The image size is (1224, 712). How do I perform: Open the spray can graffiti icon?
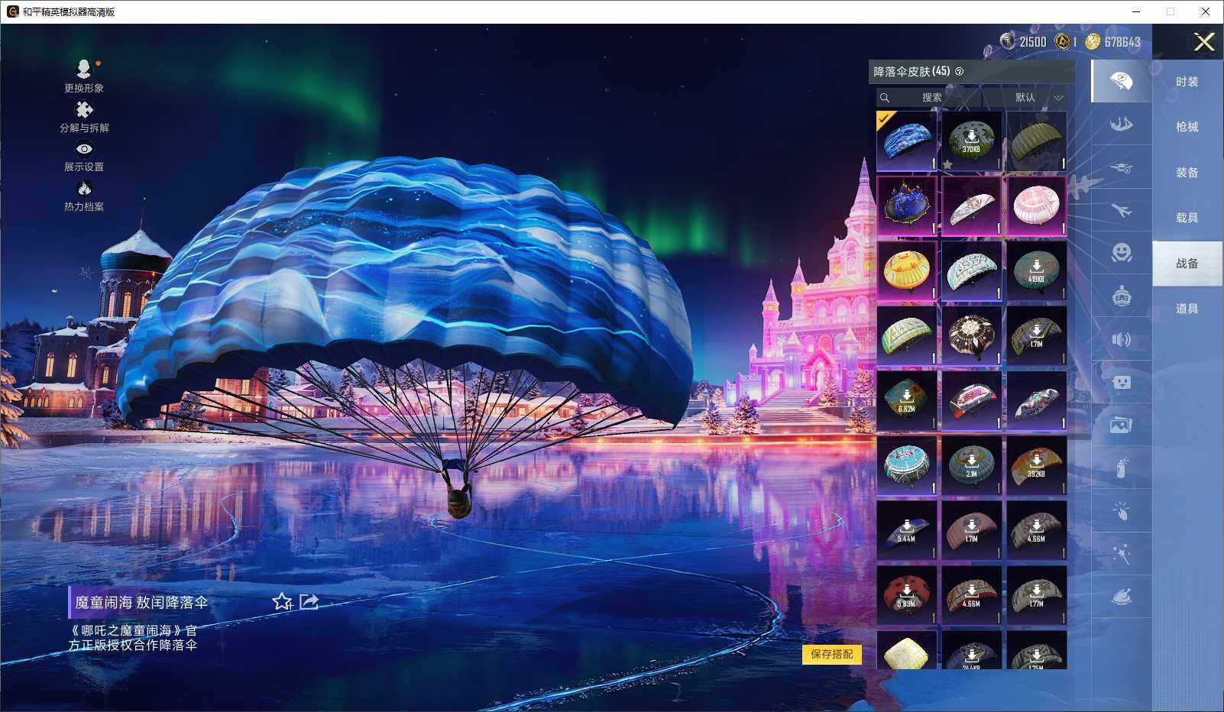(1121, 468)
